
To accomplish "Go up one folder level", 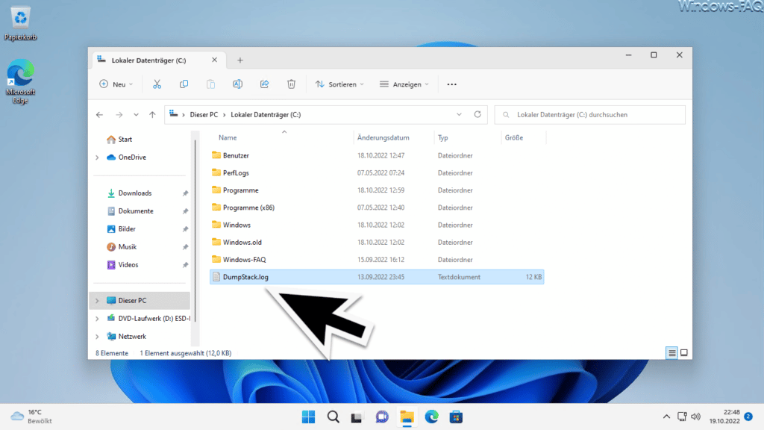I will click(152, 114).
